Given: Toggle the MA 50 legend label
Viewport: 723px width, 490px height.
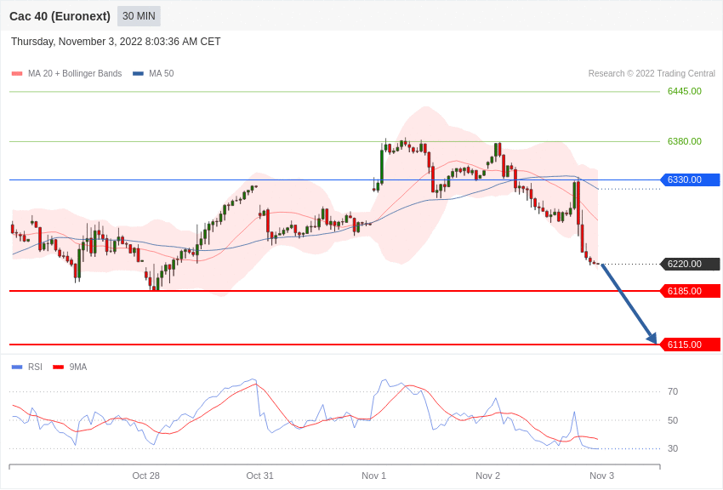Looking at the screenshot, I should tap(162, 74).
